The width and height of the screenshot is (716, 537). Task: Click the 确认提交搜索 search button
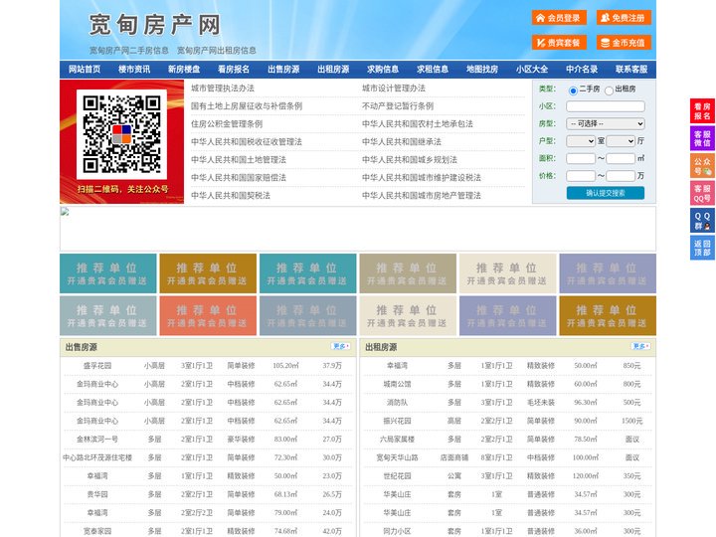[x=606, y=193]
